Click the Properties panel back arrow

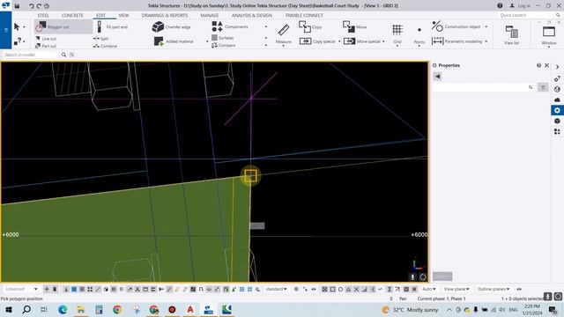point(437,77)
